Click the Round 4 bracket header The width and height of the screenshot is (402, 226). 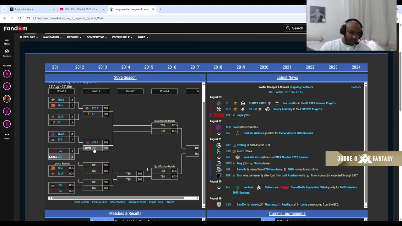(164, 91)
